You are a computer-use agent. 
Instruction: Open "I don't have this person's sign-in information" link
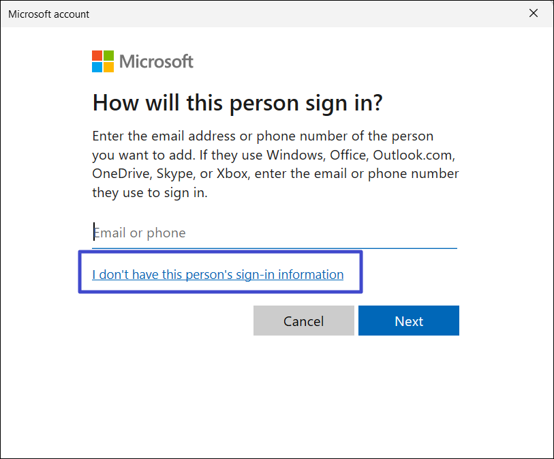click(218, 275)
